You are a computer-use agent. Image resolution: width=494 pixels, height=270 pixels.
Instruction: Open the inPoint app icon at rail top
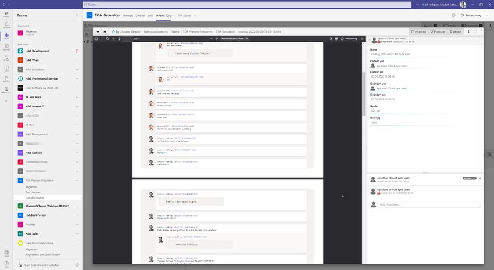tap(6, 14)
